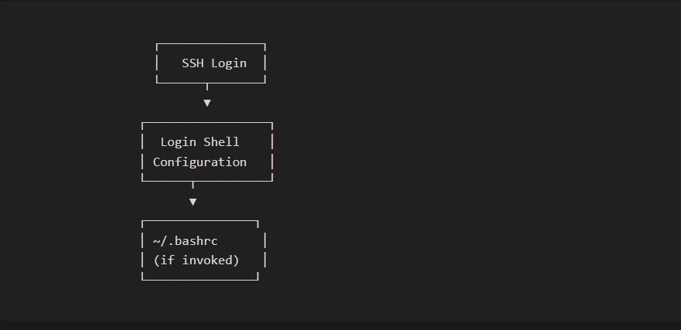
Task: Click the "(if invoked)" text
Action: (196, 260)
